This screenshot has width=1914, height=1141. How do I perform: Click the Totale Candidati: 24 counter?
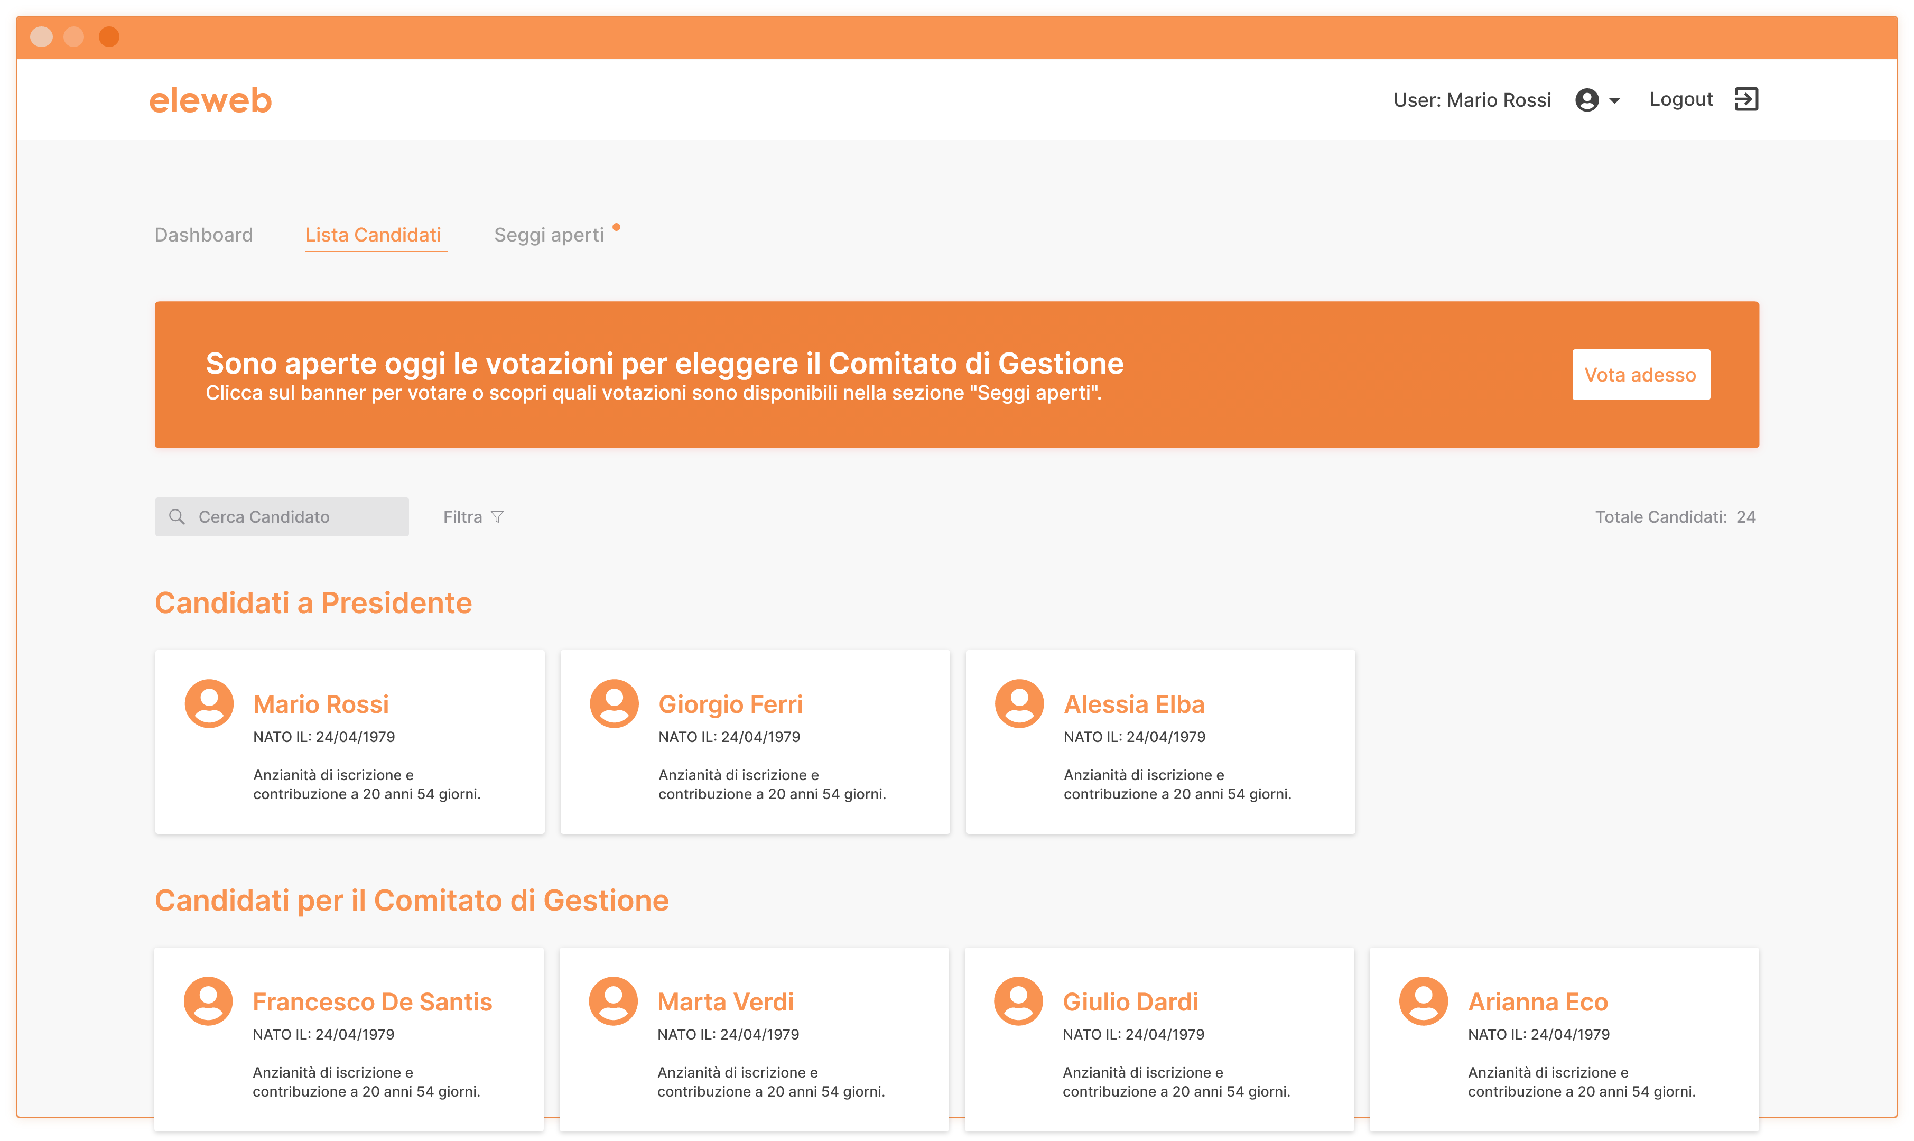pos(1675,517)
